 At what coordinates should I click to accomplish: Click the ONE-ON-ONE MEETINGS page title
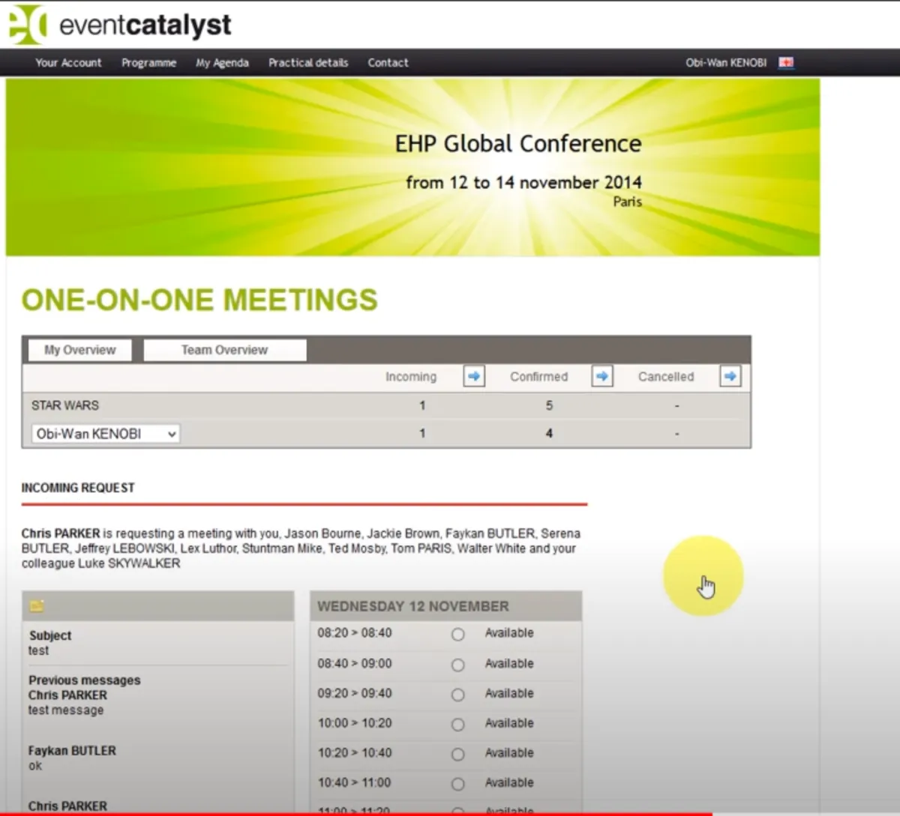pos(199,300)
